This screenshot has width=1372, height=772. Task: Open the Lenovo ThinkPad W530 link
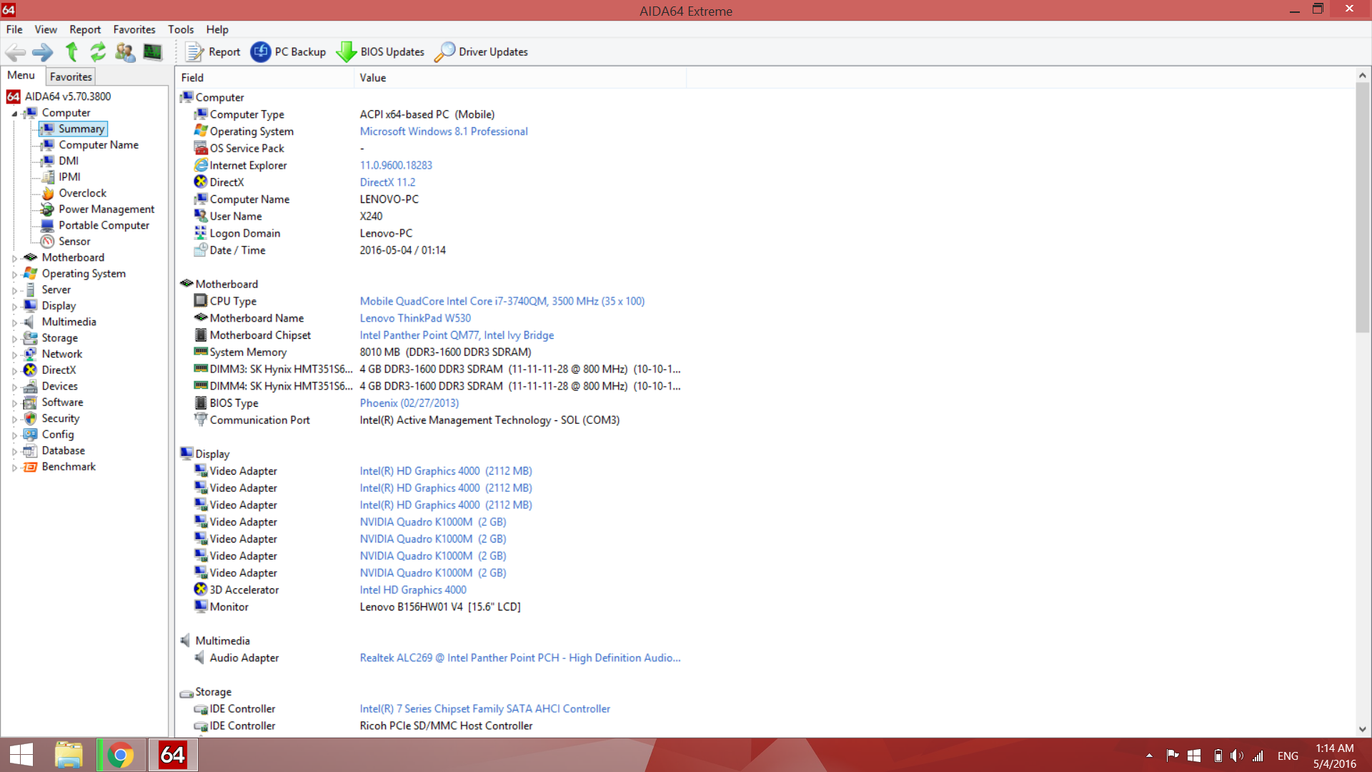tap(415, 318)
